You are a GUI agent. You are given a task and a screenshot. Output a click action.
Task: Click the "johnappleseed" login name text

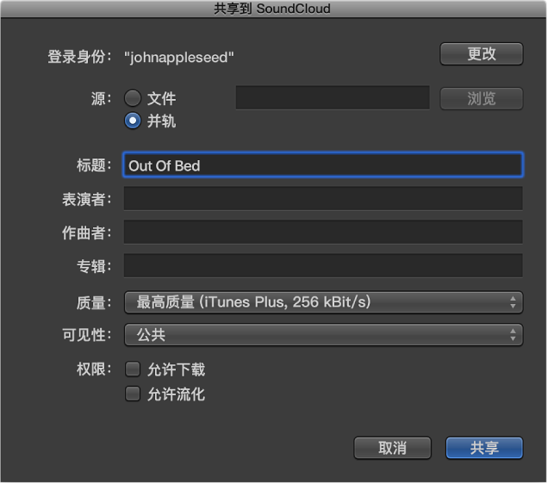coord(179,57)
